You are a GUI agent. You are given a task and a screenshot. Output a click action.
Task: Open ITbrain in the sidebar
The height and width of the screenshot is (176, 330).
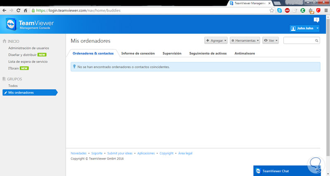click(x=14, y=68)
